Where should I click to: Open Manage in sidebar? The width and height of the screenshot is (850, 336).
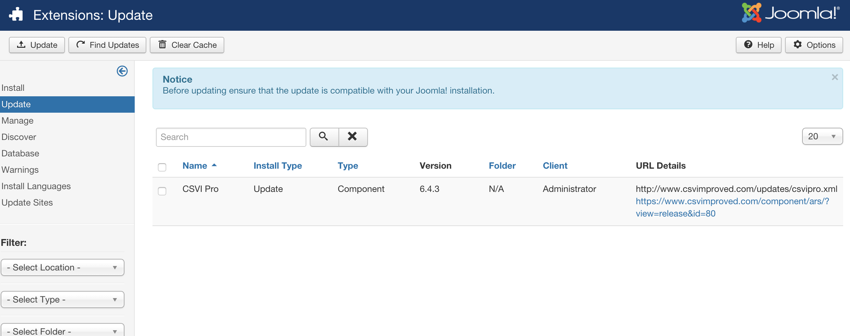tap(17, 121)
